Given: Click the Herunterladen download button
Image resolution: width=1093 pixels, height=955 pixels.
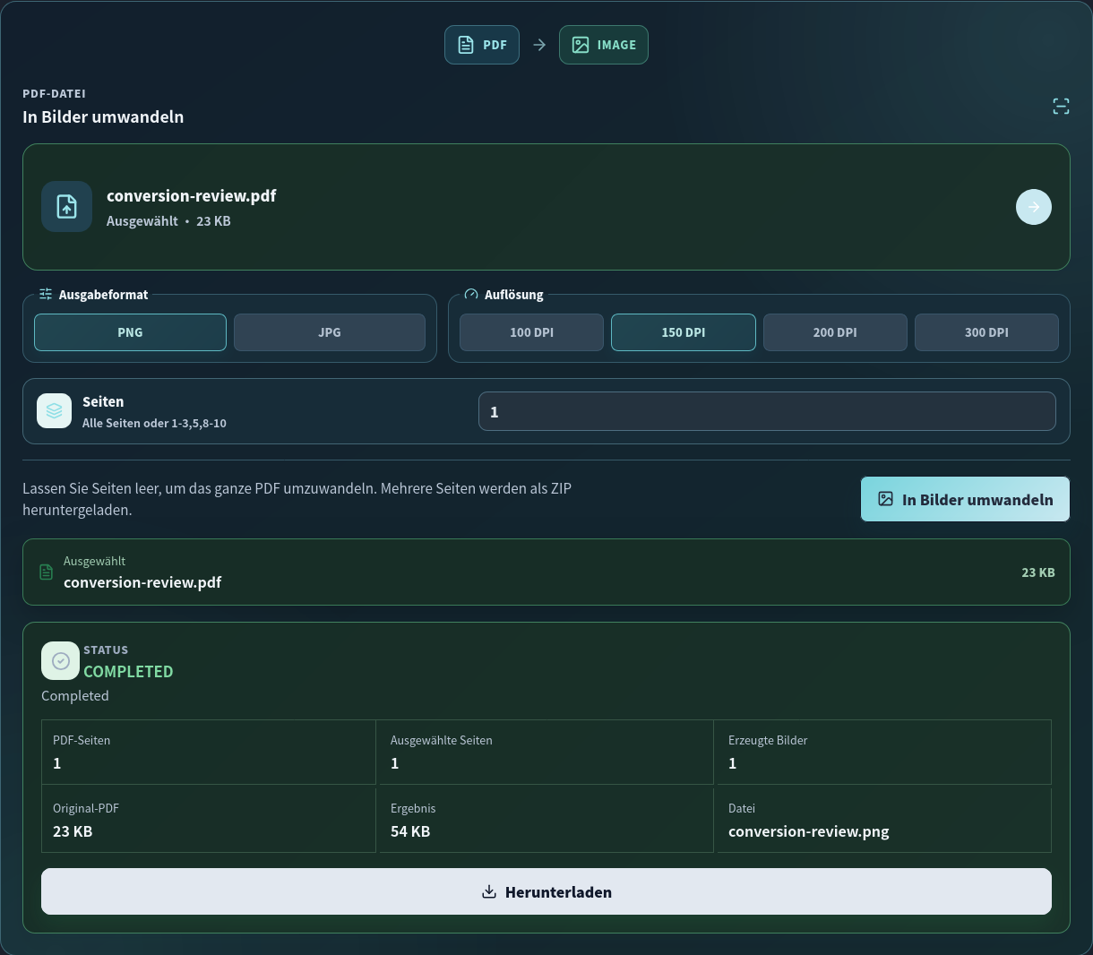Looking at the screenshot, I should (546, 891).
